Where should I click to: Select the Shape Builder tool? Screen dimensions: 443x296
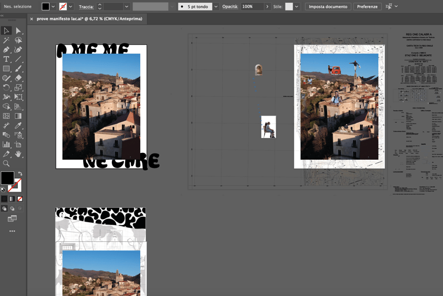6,107
